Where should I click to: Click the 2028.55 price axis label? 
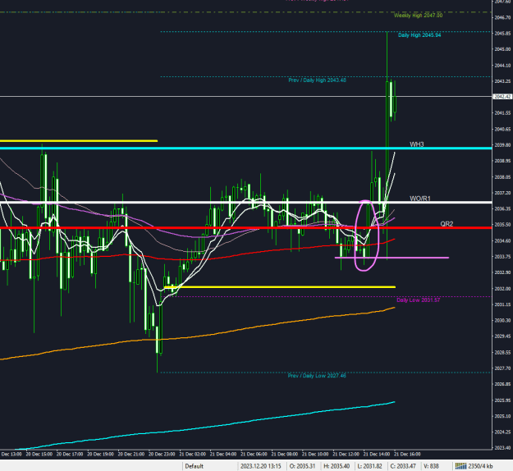tap(502, 353)
